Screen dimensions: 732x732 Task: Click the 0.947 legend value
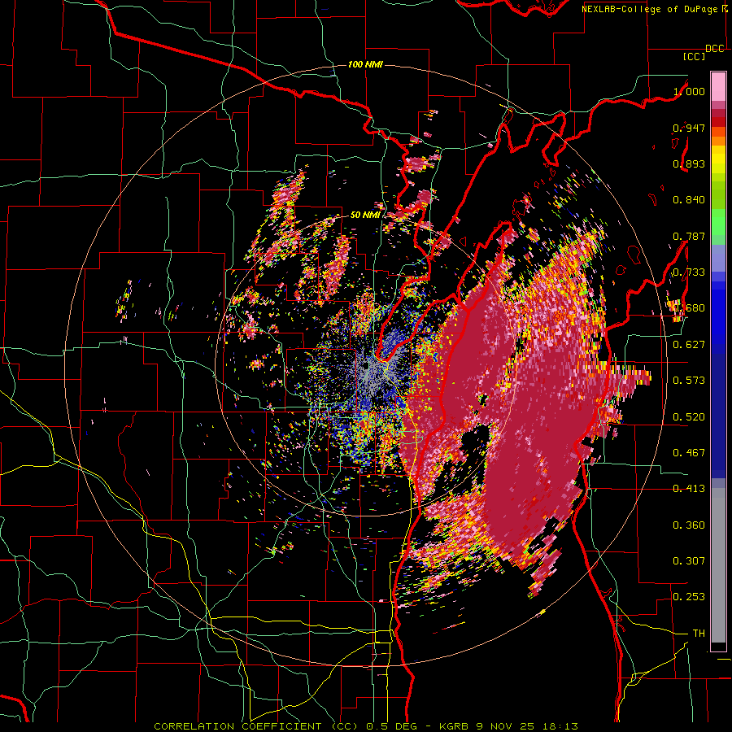click(689, 128)
